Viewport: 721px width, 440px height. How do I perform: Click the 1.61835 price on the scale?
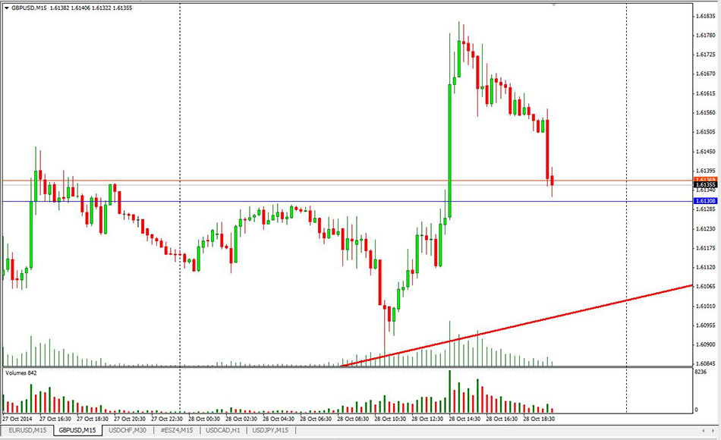tap(705, 15)
